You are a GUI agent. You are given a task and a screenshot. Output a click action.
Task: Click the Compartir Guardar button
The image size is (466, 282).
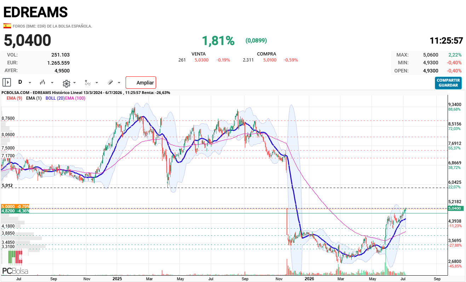pyautogui.click(x=448, y=83)
